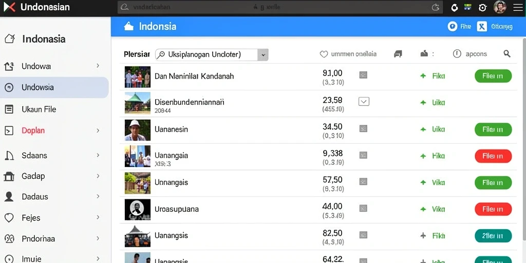Focus the top search bar field
The width and height of the screenshot is (526, 263).
[280, 7]
